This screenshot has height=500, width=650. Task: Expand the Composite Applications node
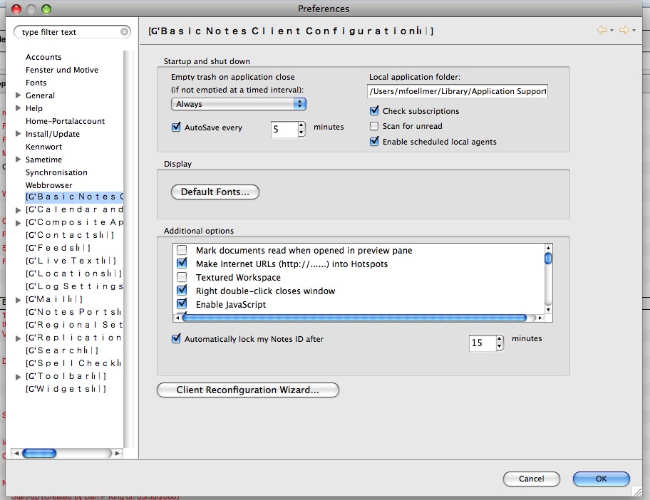pyautogui.click(x=18, y=223)
